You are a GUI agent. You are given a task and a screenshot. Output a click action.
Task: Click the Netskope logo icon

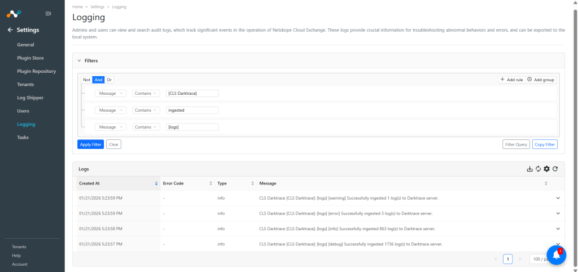[x=14, y=14]
